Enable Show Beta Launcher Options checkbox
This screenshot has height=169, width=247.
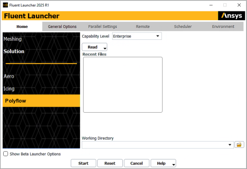(x=5, y=154)
